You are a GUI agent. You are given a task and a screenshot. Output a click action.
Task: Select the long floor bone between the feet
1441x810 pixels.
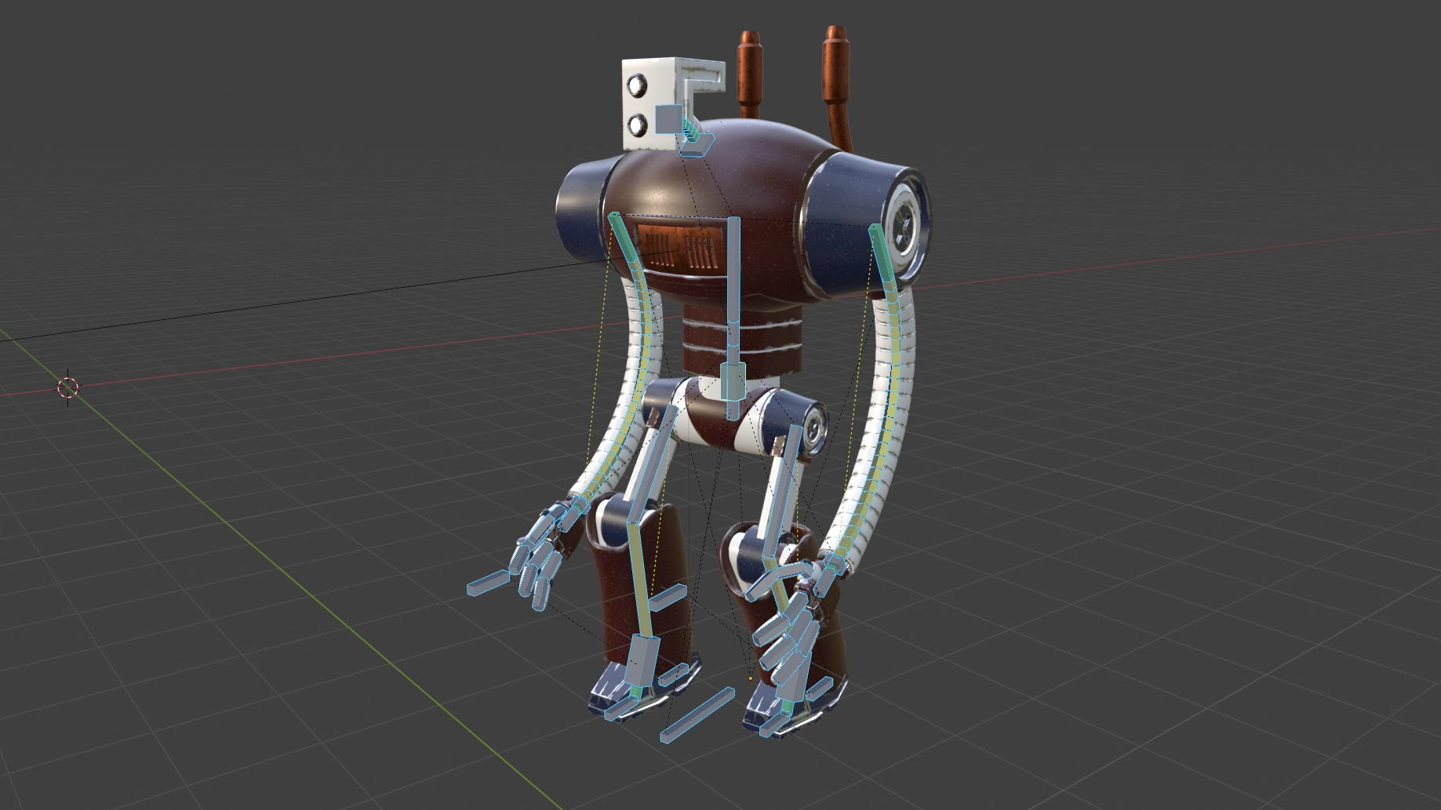click(697, 715)
